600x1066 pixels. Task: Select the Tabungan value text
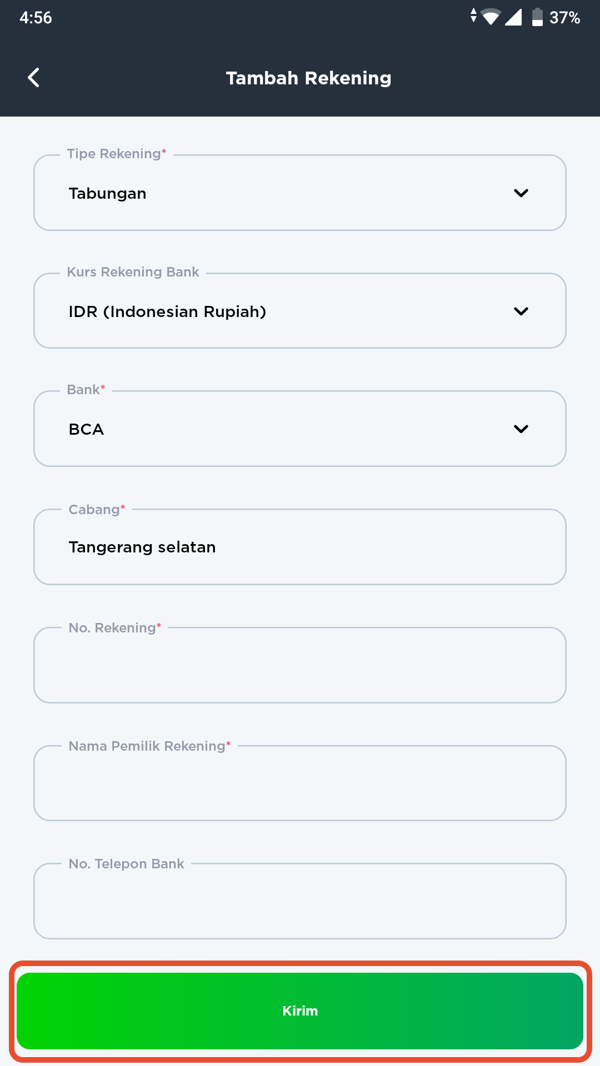point(108,193)
